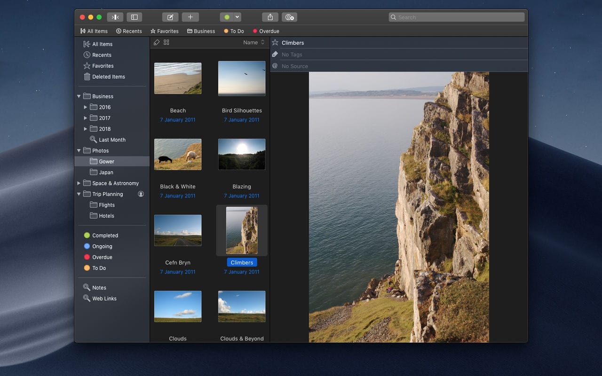
Task: Select the green Completed label
Action: coord(104,235)
